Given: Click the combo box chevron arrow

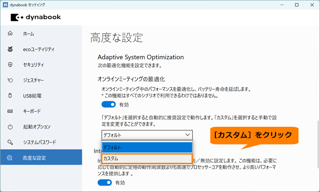Looking at the screenshot, I should [x=187, y=135].
